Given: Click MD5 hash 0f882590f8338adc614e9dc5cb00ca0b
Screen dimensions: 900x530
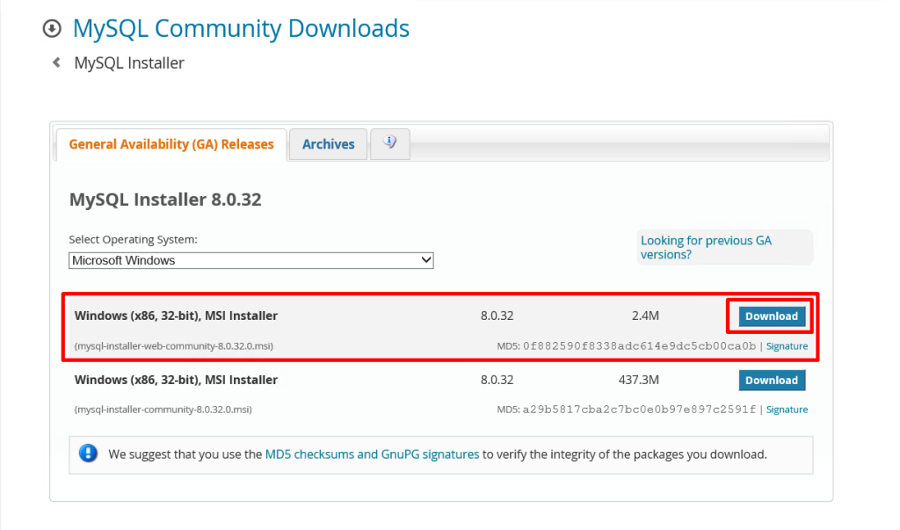Looking at the screenshot, I should pos(640,346).
